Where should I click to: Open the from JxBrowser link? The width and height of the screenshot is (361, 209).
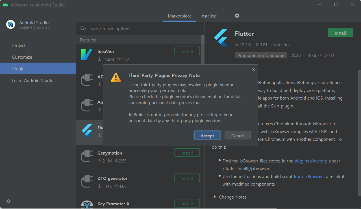pyautogui.click(x=308, y=176)
